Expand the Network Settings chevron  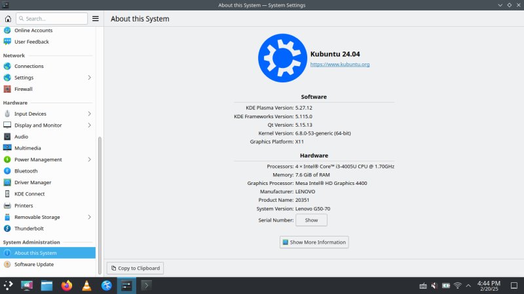click(89, 77)
